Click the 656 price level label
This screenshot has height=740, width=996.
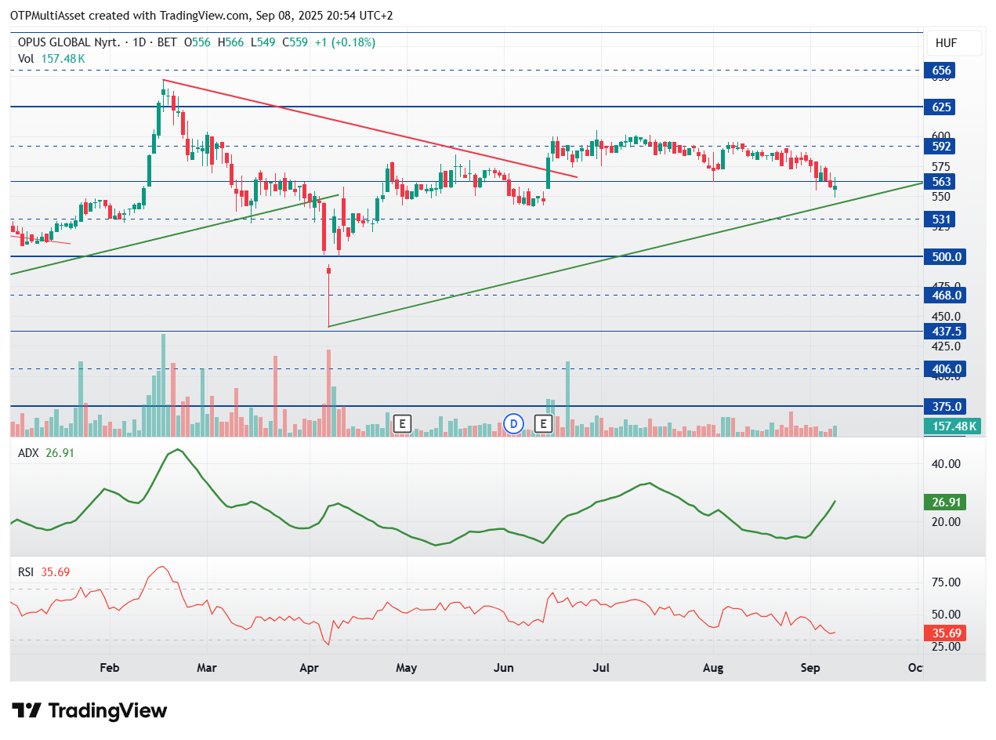pos(942,71)
